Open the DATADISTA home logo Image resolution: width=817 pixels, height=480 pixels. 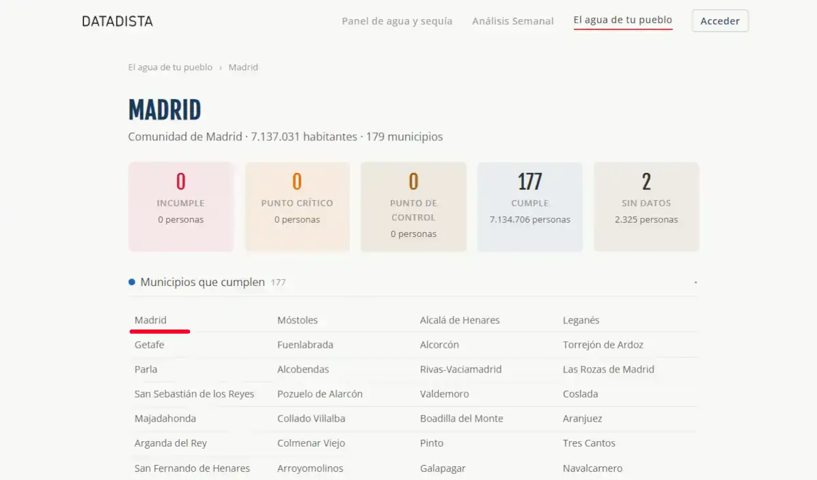click(117, 21)
